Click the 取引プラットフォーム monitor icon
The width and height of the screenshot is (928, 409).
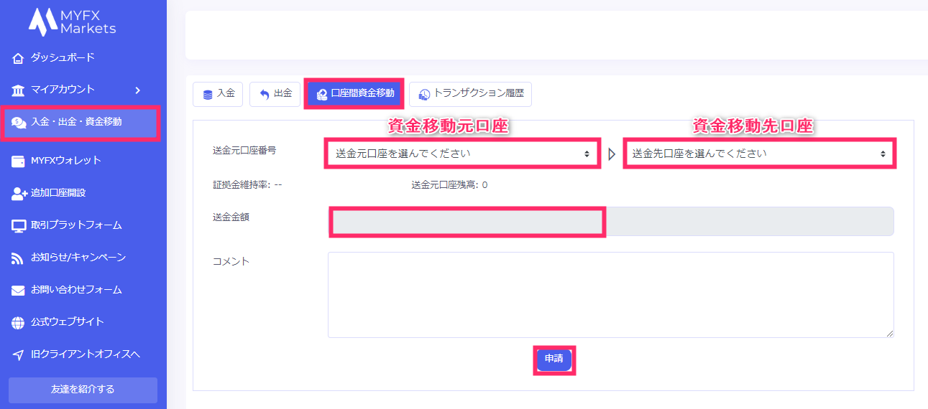[19, 225]
